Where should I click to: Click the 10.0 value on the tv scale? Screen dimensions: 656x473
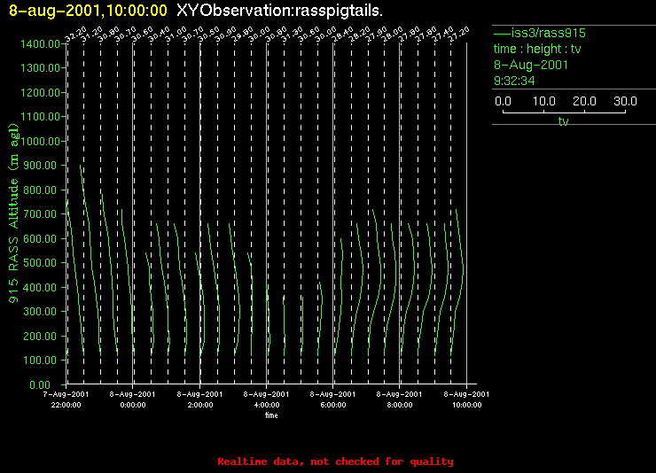[x=544, y=101]
